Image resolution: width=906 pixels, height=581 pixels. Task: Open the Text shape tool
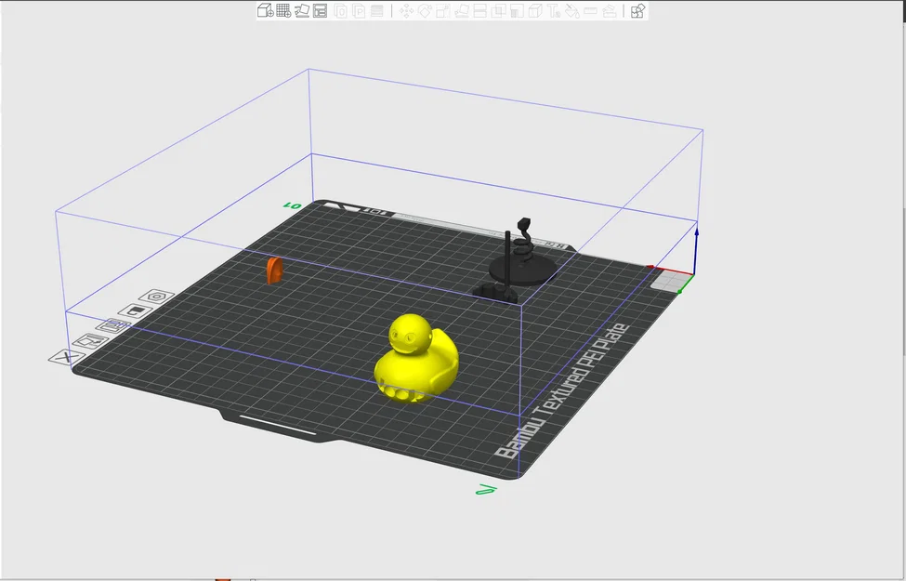tap(554, 11)
